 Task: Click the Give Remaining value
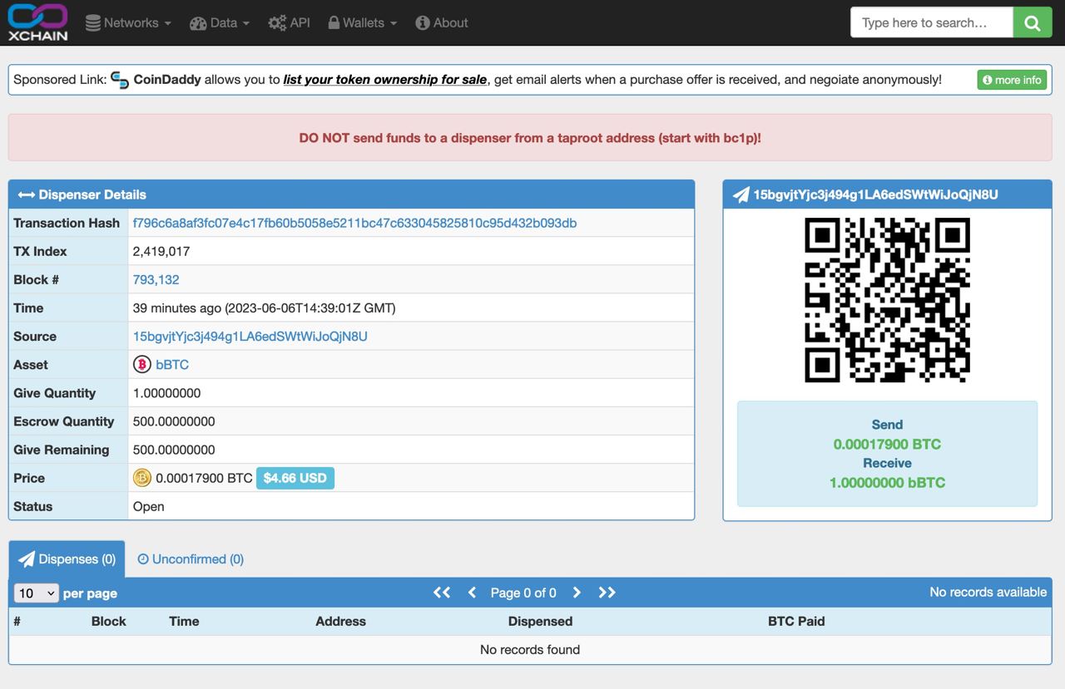point(174,450)
